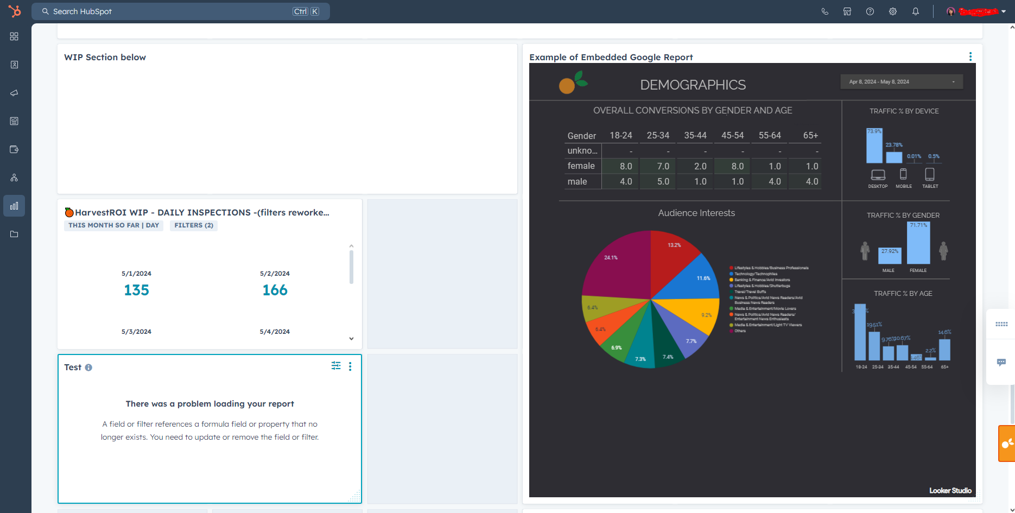
Task: Open the Content sidebar icon
Action: pos(14,121)
